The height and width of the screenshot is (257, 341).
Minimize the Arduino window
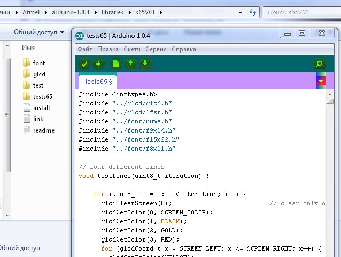[288, 34]
